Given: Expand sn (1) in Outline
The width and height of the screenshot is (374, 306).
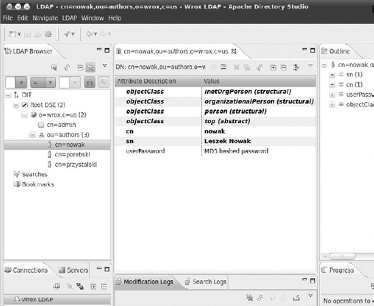Looking at the screenshot, I should click(x=332, y=75).
